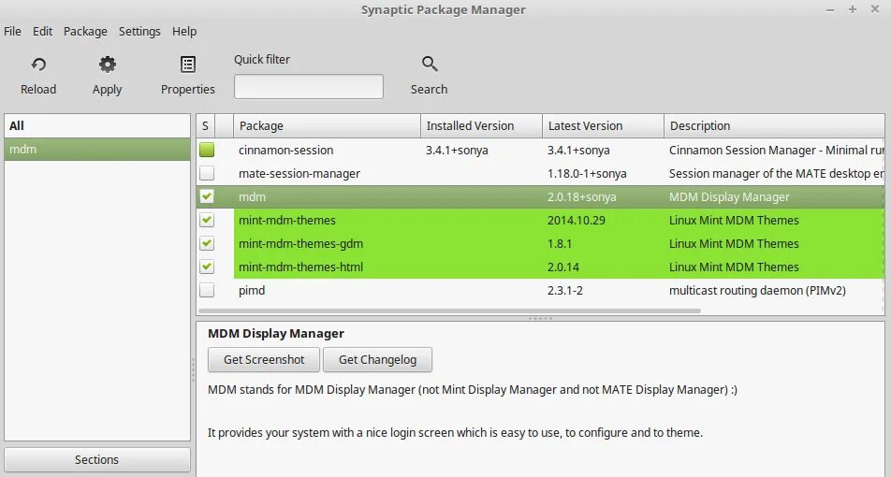The image size is (891, 477).
Task: Click latest version 1.18.0-1+sonya
Action: tap(587, 173)
